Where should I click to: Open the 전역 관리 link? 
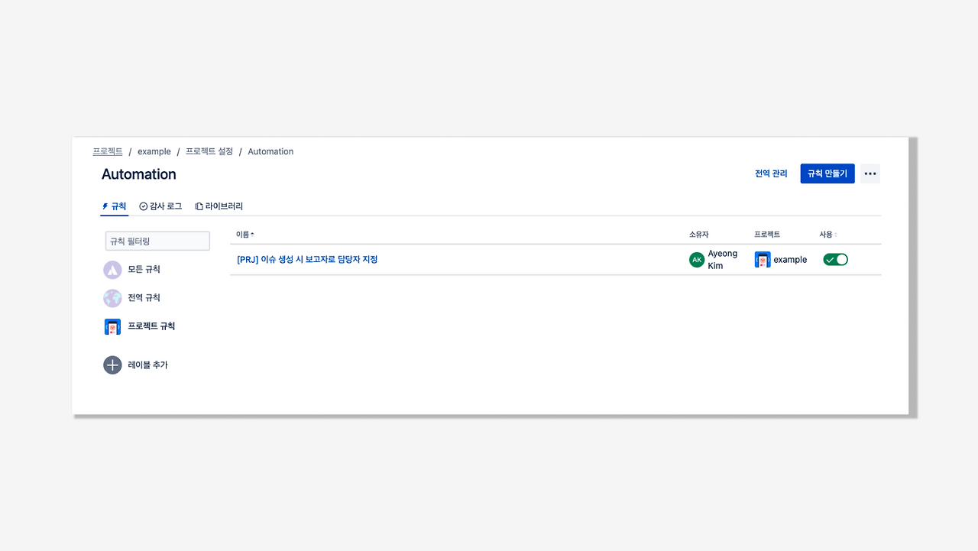pos(771,174)
